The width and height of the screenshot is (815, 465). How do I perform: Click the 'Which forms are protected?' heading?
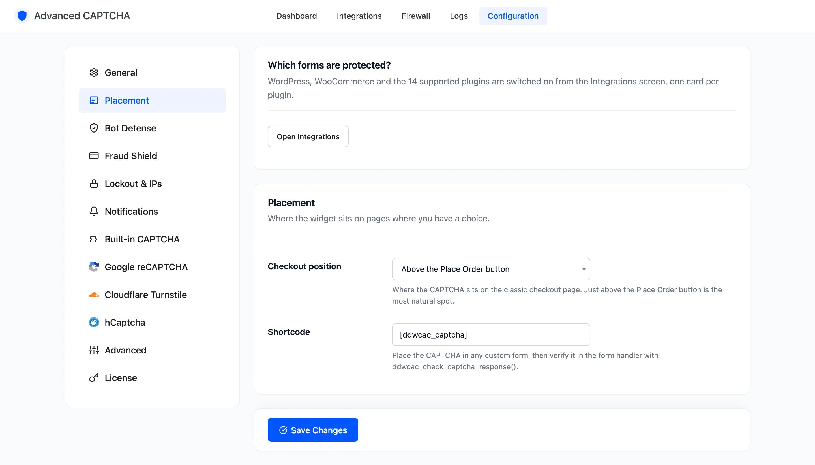[x=329, y=65]
